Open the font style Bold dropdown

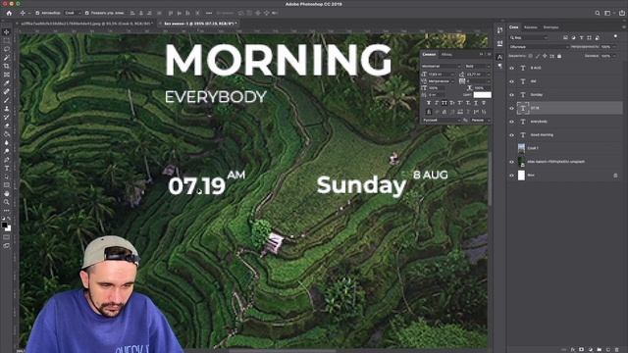click(x=478, y=66)
